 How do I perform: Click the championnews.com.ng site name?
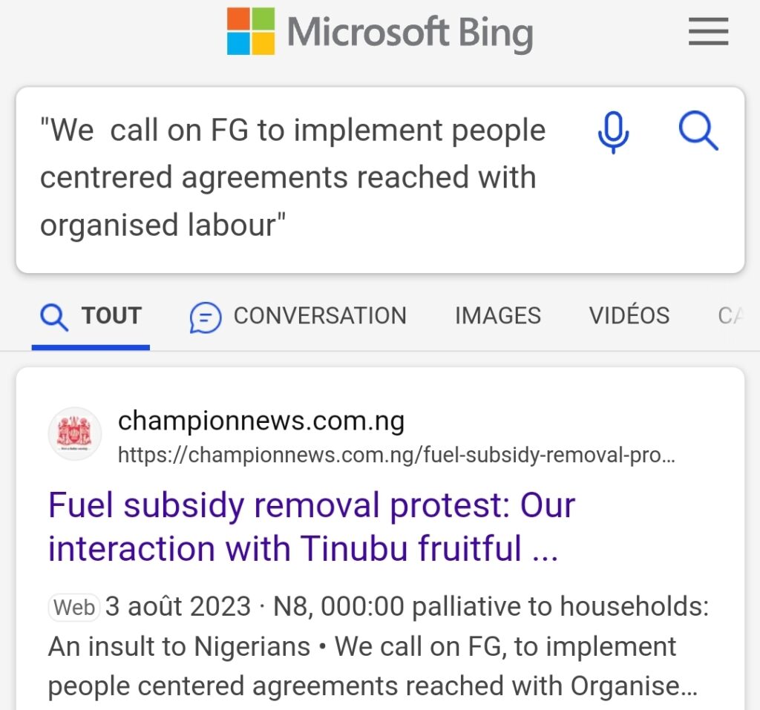tap(261, 420)
